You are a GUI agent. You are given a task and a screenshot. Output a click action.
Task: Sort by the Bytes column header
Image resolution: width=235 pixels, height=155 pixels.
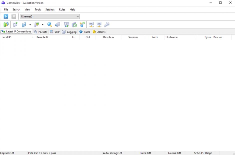(x=204, y=37)
